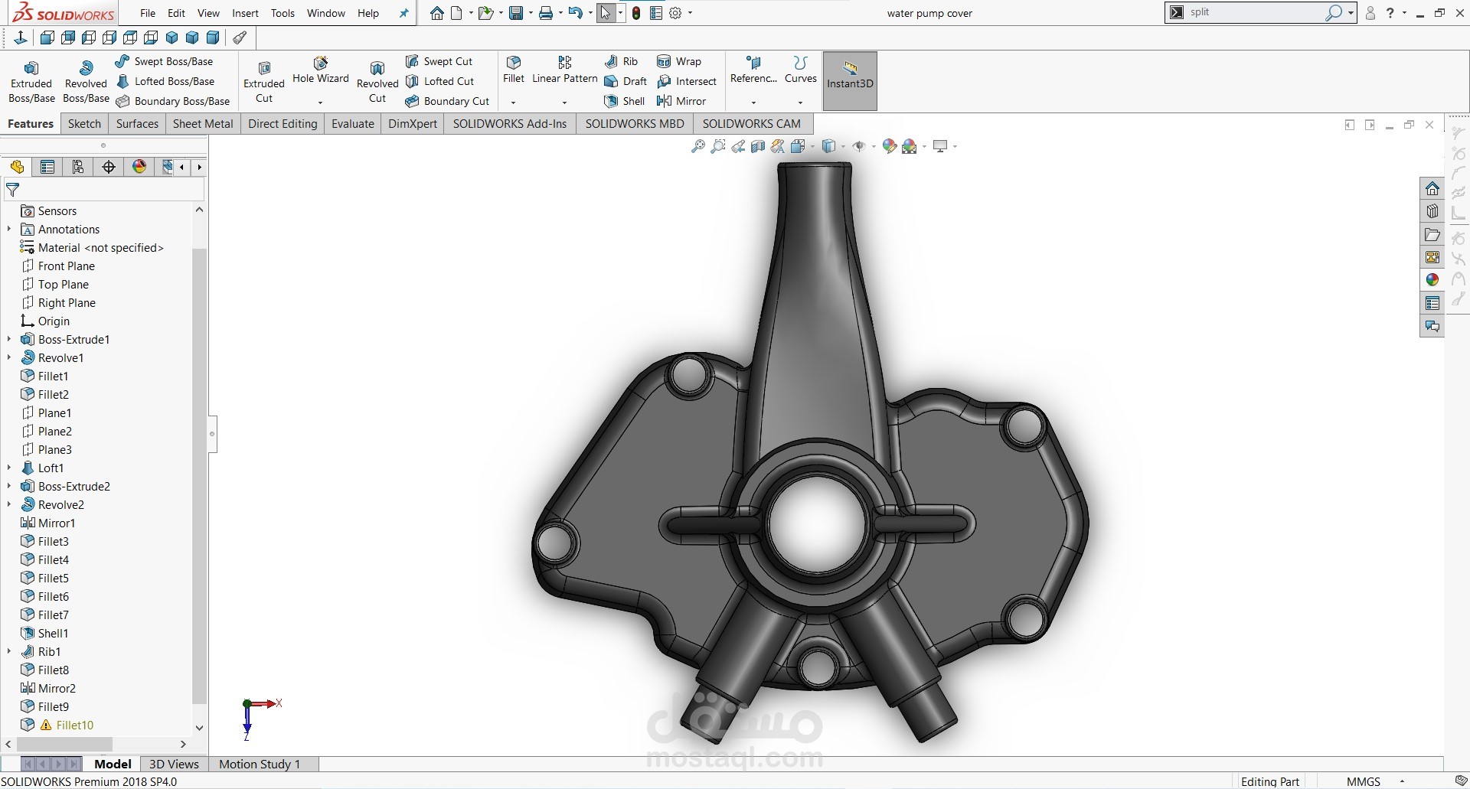The width and height of the screenshot is (1470, 789).
Task: Choose the Lofted Boss/Base command
Action: click(x=165, y=81)
